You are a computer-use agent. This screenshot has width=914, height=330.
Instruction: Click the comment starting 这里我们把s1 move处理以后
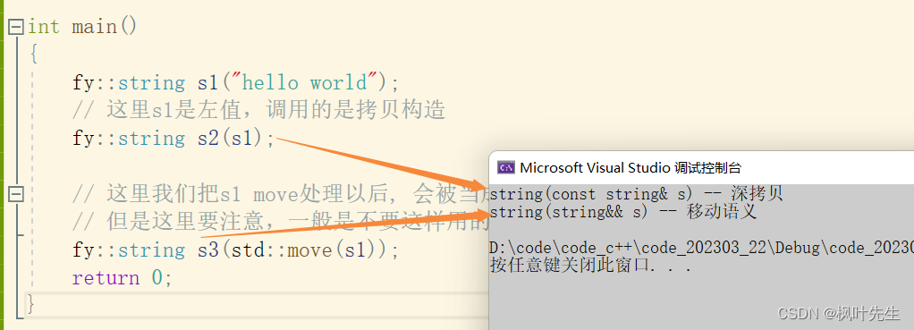pos(280,193)
